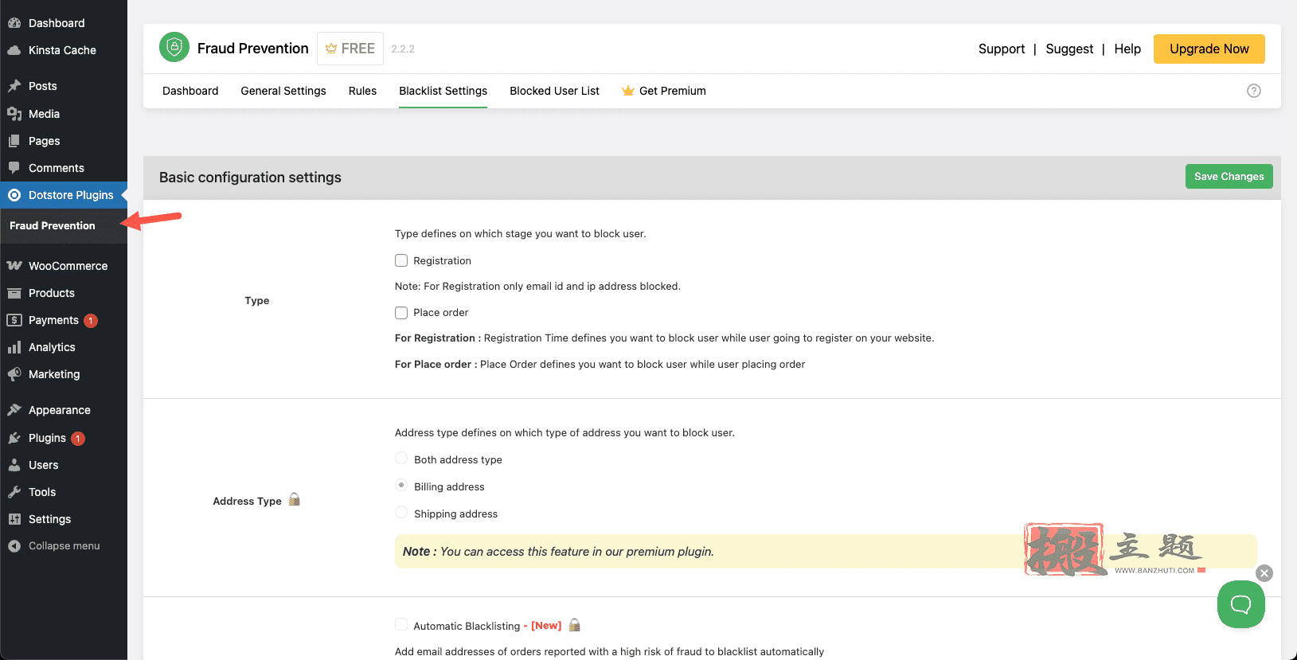This screenshot has width=1297, height=660.
Task: Open the Payments menu item
Action: (64, 320)
